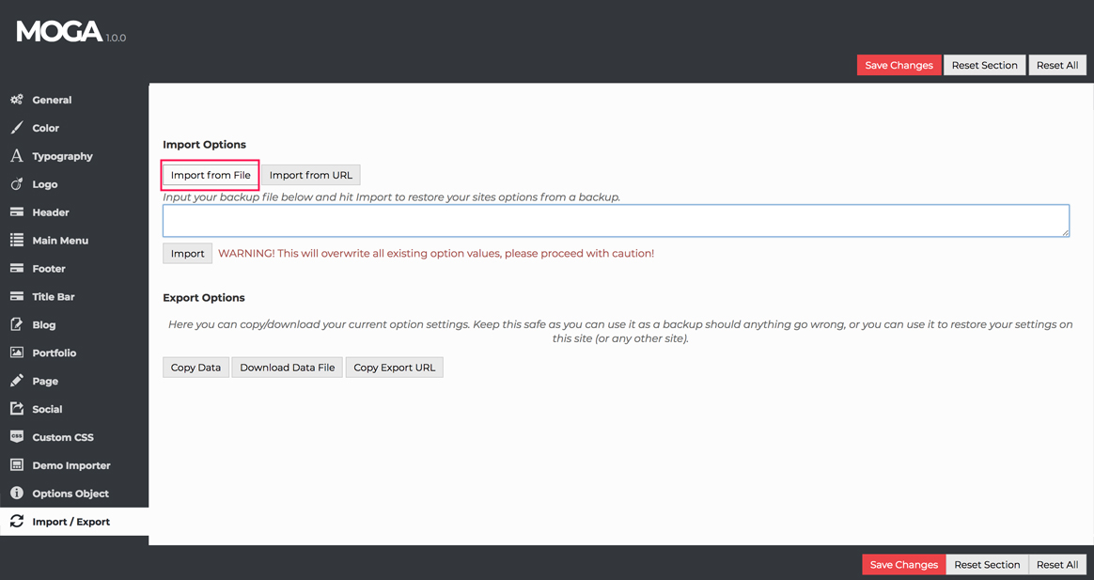
Task: Click the export description paragraph
Action: pyautogui.click(x=620, y=332)
